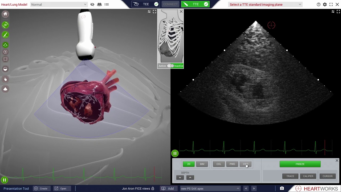The height and width of the screenshot is (192, 341).
Task: Click the green FREEZE button
Action: tap(300, 164)
